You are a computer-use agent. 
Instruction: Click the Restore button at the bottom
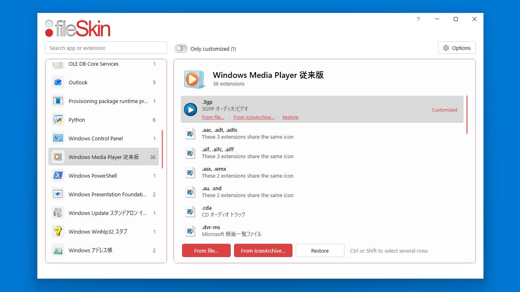320,251
